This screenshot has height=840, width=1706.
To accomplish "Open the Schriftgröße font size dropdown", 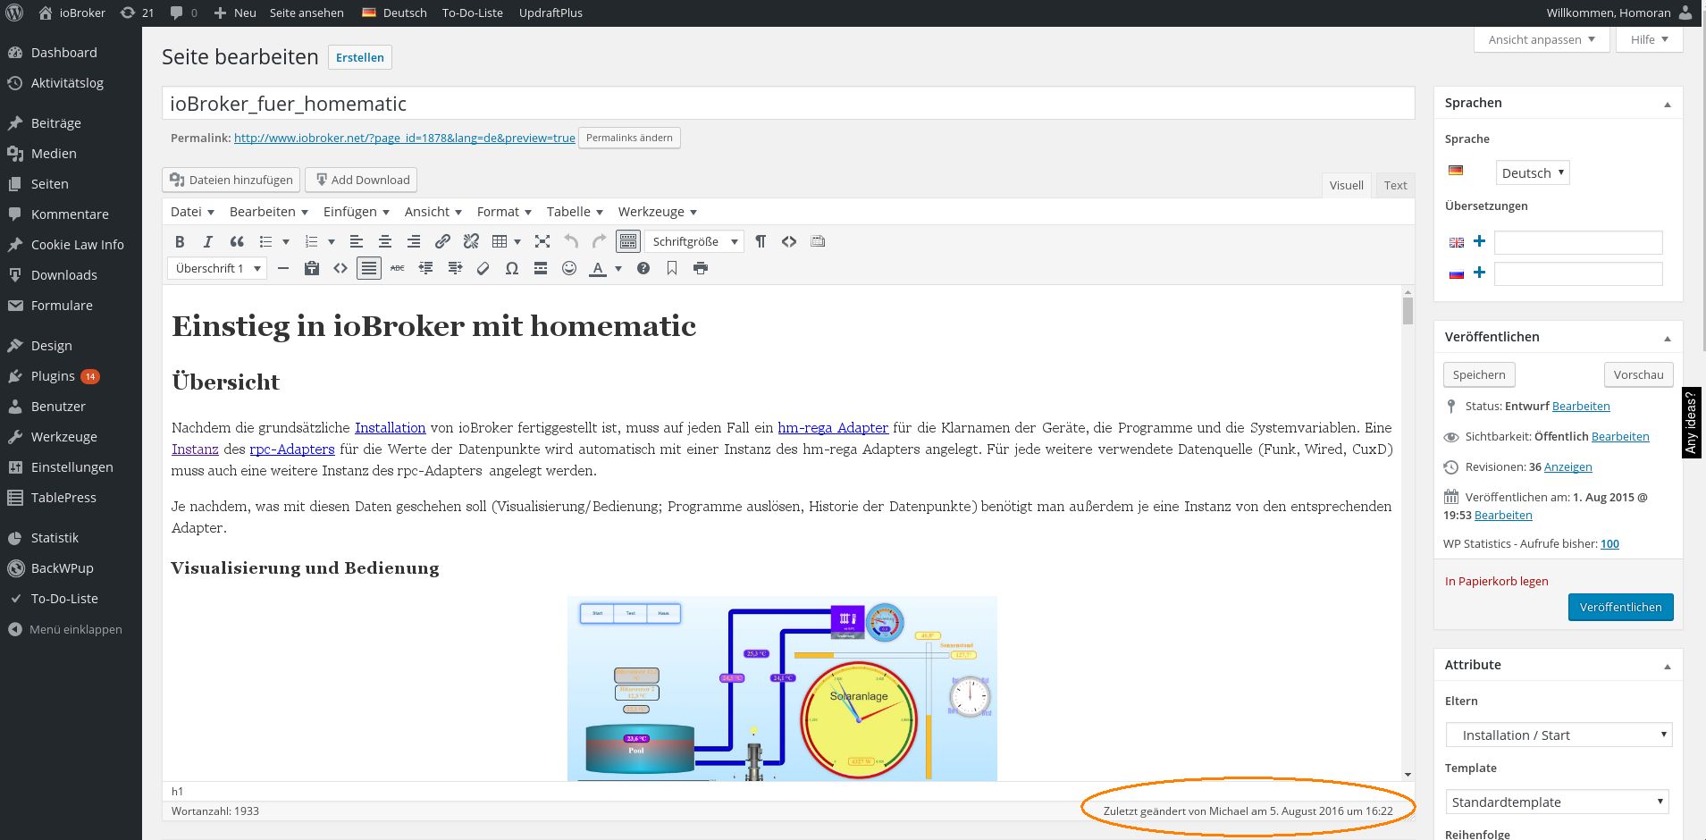I will [694, 241].
